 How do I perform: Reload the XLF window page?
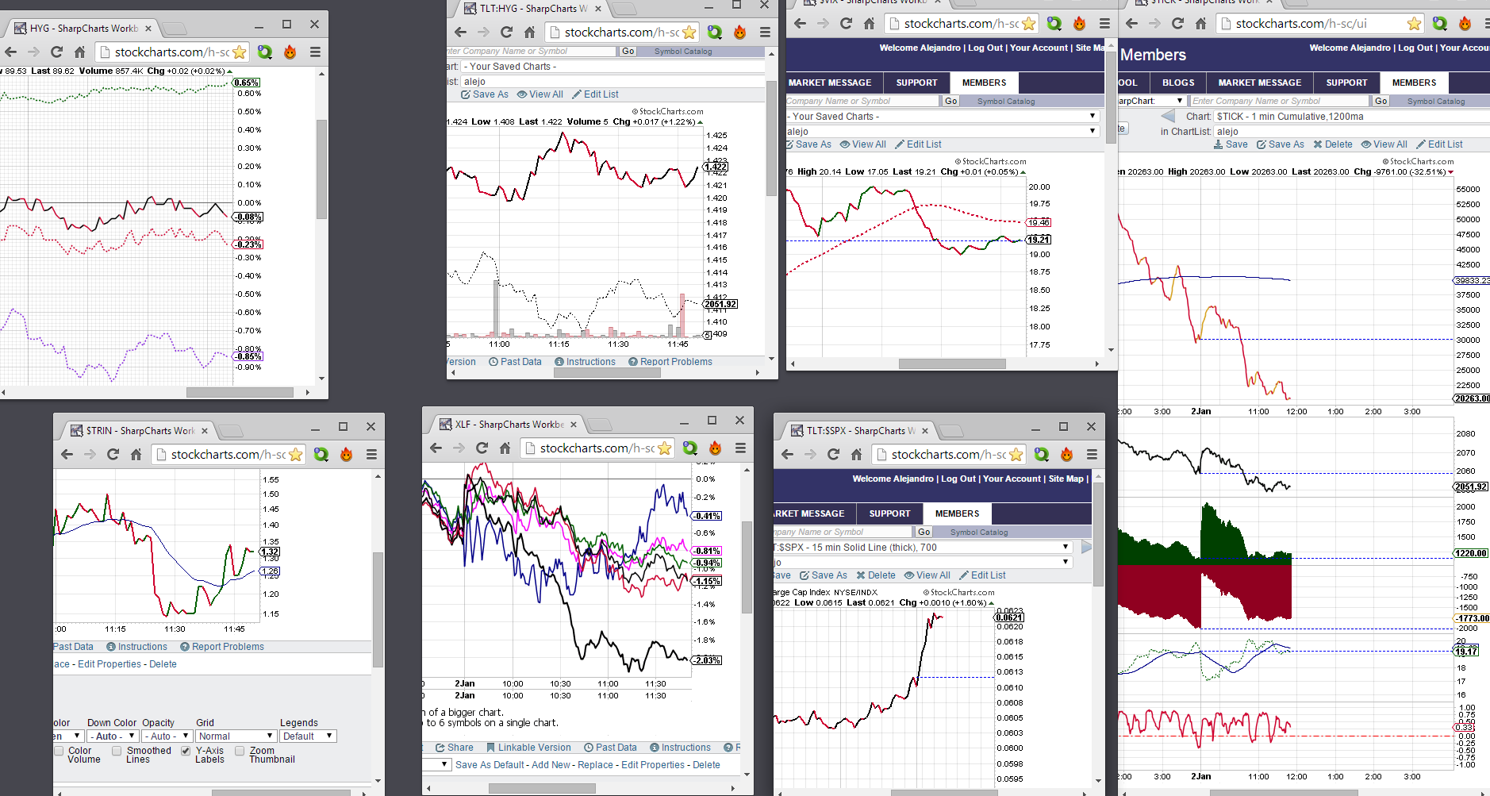tap(482, 448)
